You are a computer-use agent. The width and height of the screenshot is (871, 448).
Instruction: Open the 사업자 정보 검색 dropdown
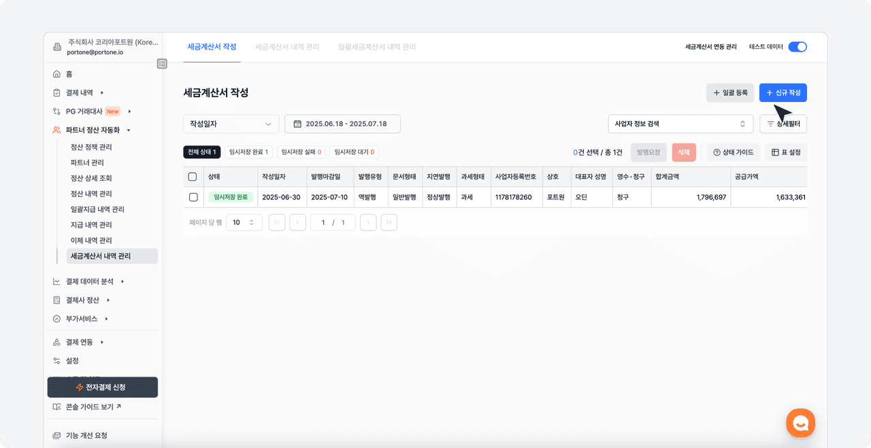(x=680, y=124)
